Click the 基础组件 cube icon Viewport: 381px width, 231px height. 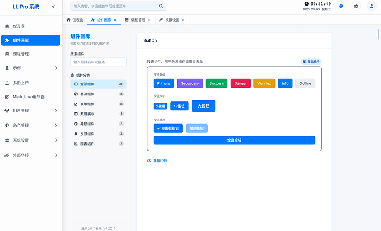click(76, 94)
